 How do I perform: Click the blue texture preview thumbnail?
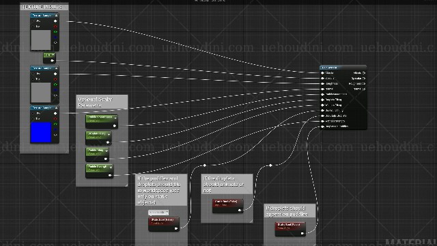(x=41, y=132)
